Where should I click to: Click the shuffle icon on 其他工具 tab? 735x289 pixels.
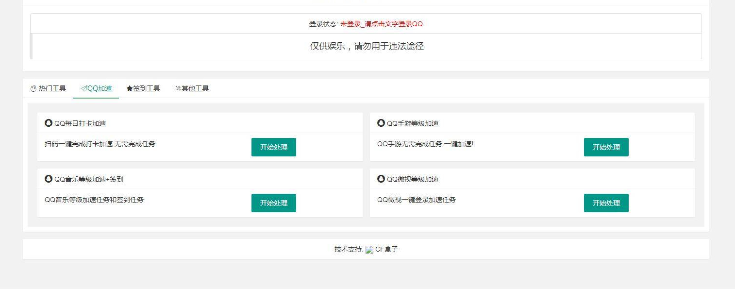[x=178, y=88]
